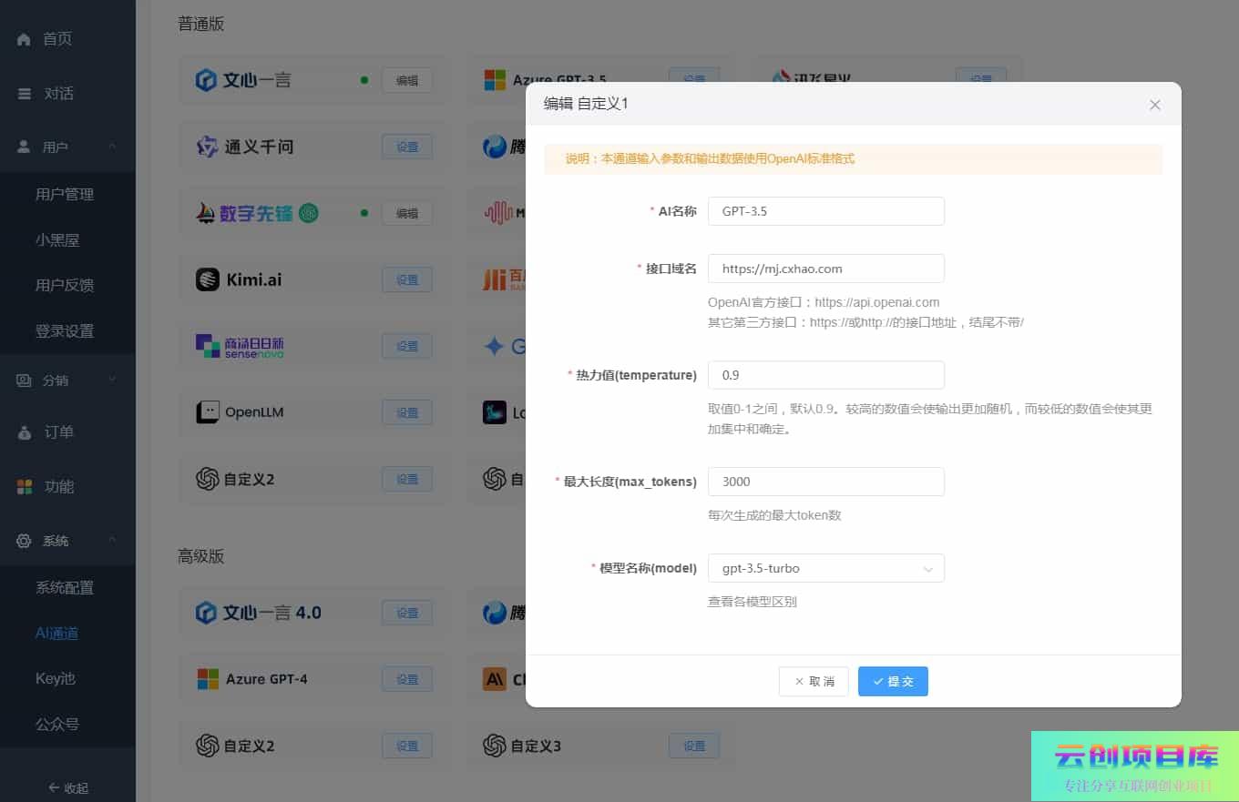This screenshot has height=802, width=1239.
Task: Open the 模型名称 gpt-3.5-turbo dropdown
Action: (x=825, y=568)
